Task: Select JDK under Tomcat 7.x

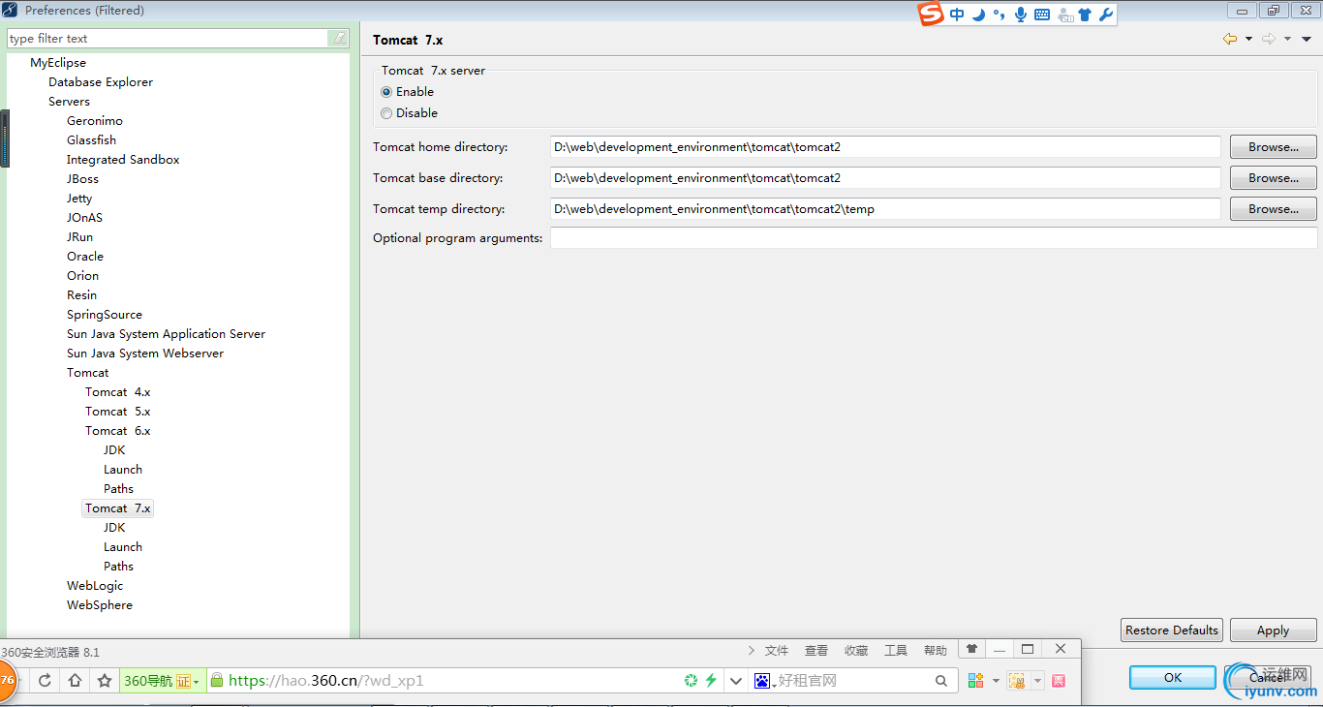Action: click(114, 528)
